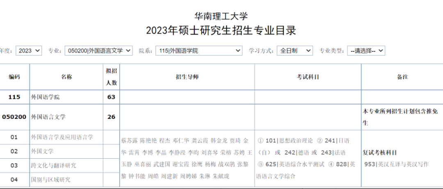Click the enrollment number 63
The height and width of the screenshot is (189, 443).
tap(111, 97)
